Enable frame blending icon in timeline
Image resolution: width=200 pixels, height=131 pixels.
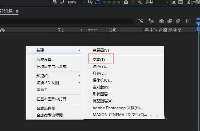point(170,21)
